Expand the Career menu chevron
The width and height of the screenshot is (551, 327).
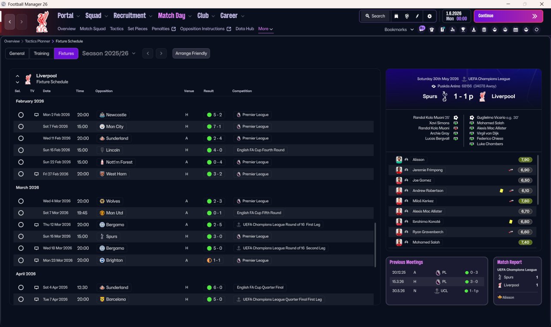[x=242, y=16]
